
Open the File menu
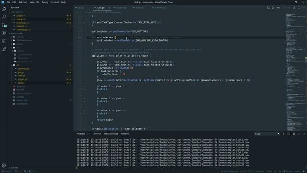click(x=8, y=2)
